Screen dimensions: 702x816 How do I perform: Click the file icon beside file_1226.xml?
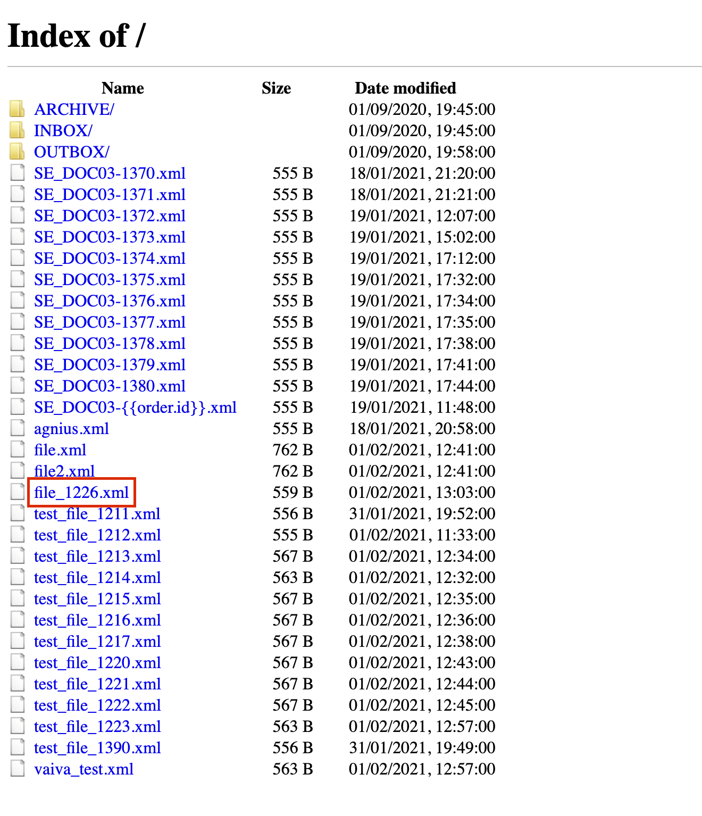click(x=16, y=492)
